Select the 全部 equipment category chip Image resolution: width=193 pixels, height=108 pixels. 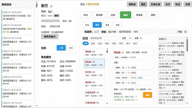[86, 43]
